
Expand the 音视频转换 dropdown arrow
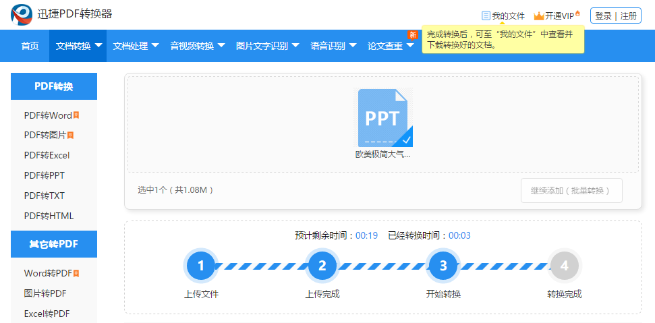(x=221, y=45)
